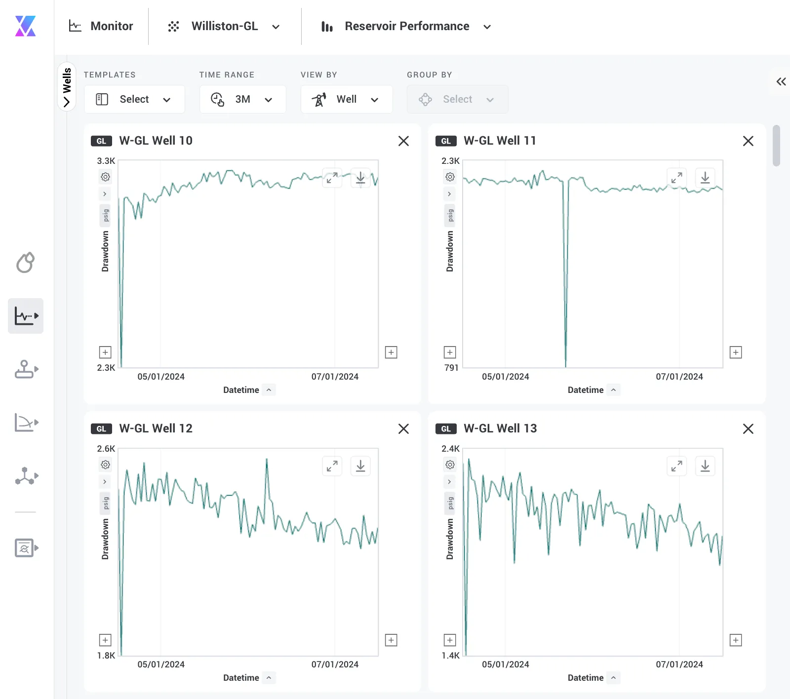Open the report chart sidebar icon

point(26,548)
